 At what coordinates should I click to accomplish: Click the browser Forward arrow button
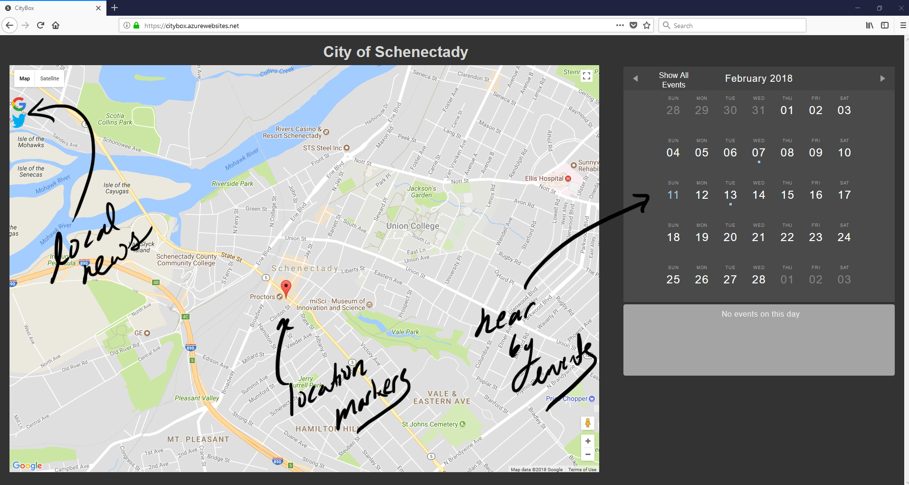pos(26,25)
